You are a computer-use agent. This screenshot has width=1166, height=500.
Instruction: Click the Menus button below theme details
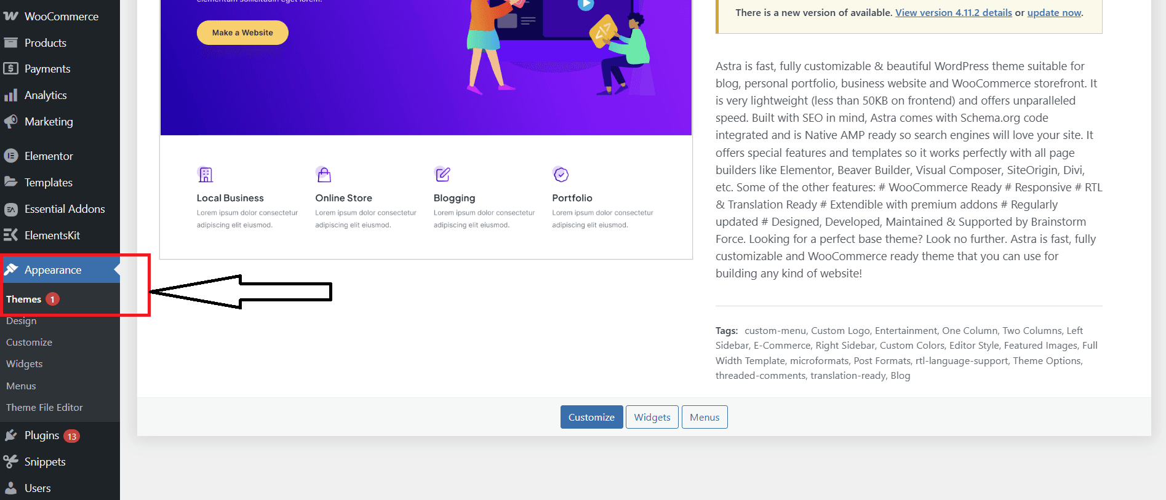click(x=705, y=417)
